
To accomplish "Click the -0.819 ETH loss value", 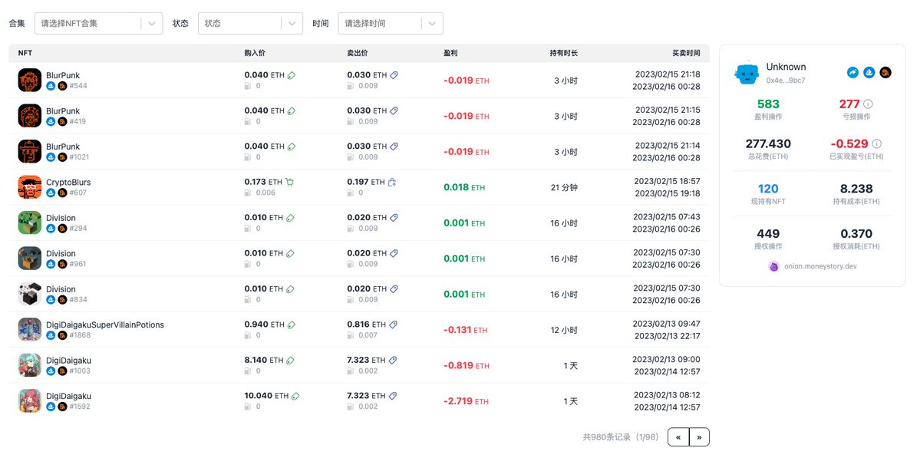I will click(467, 365).
